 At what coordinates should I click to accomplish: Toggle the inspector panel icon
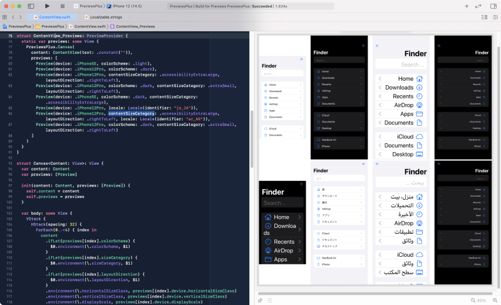pos(493,6)
